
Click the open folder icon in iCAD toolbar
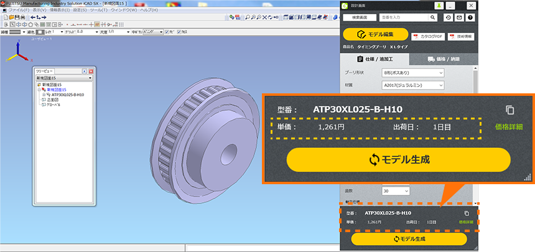[x=11, y=17]
